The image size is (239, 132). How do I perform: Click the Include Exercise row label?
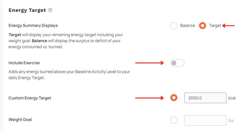(24, 63)
